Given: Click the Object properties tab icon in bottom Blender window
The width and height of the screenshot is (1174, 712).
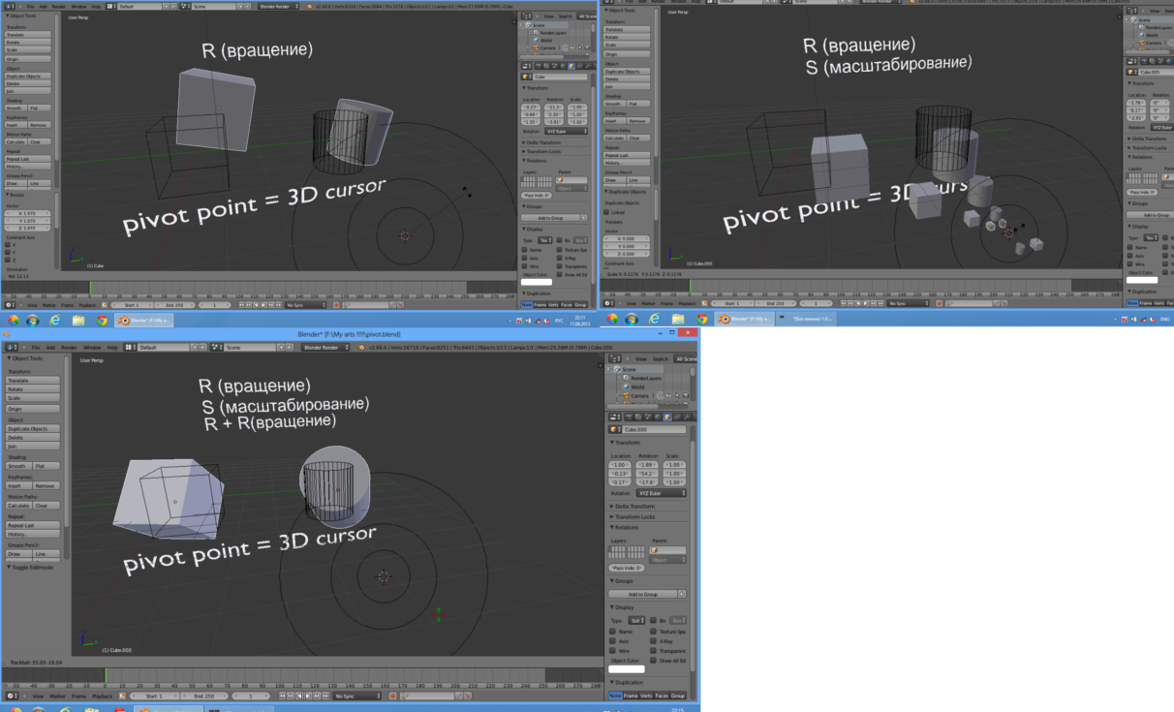Looking at the screenshot, I should pos(667,417).
